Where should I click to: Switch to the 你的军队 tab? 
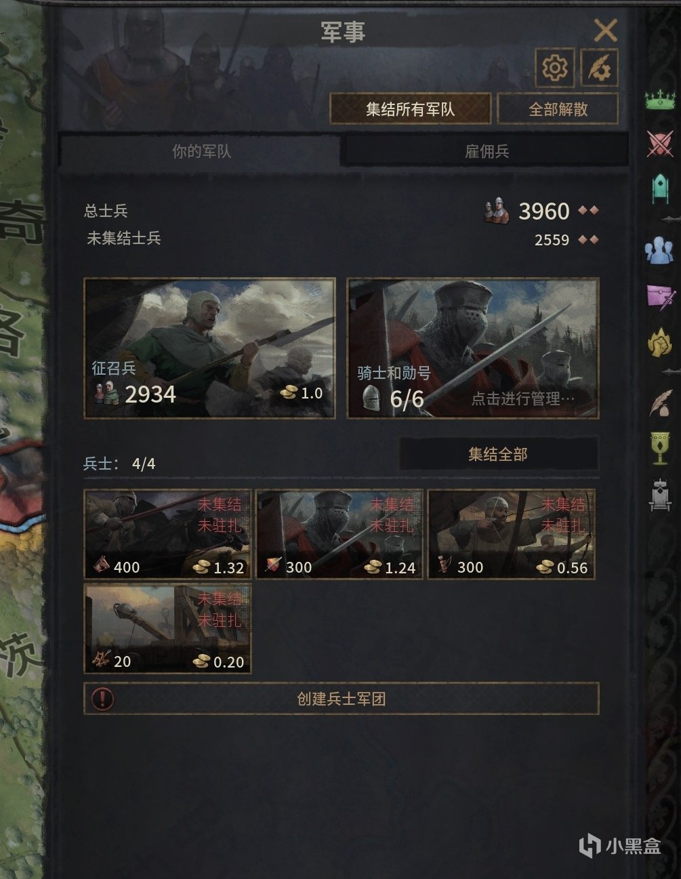tap(201, 150)
